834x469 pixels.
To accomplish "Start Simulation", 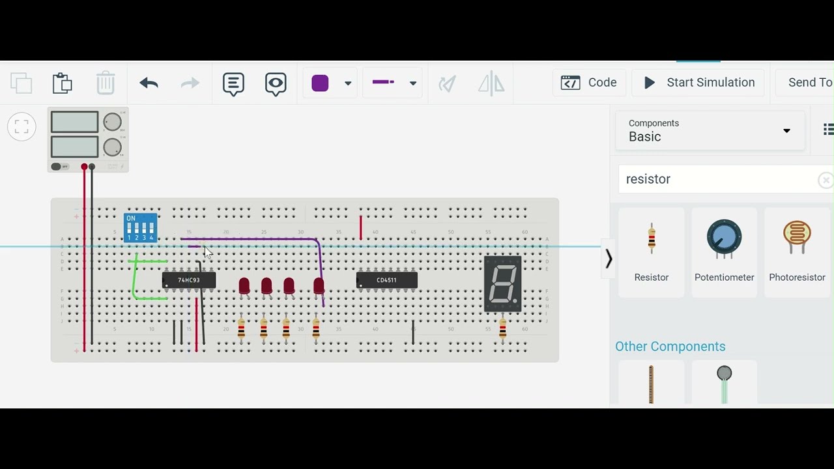I will [x=698, y=83].
